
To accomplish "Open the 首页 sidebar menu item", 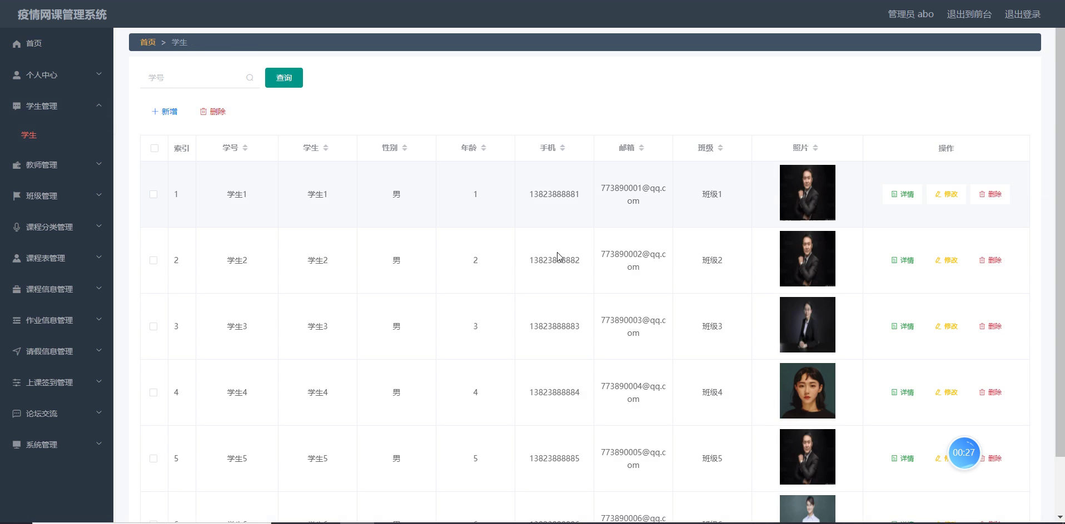I will [x=57, y=43].
